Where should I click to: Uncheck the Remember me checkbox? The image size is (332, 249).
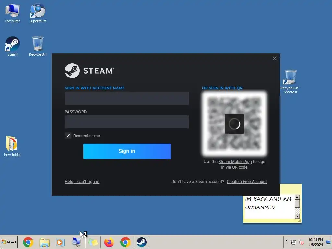tap(68, 136)
